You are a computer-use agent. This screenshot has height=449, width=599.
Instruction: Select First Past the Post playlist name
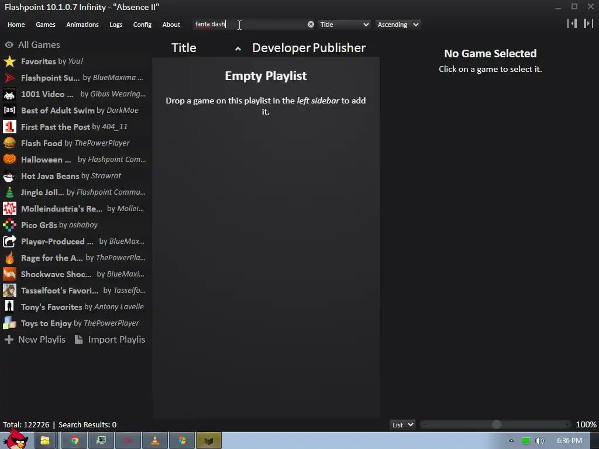click(x=56, y=127)
